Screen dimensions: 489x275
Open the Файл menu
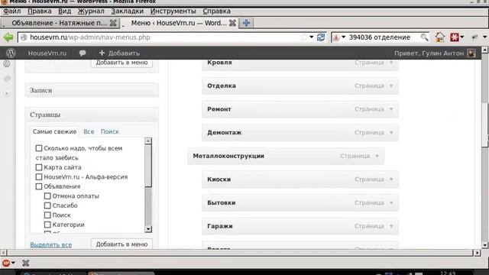click(x=11, y=11)
